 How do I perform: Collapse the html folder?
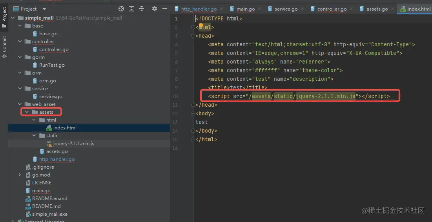[34, 120]
